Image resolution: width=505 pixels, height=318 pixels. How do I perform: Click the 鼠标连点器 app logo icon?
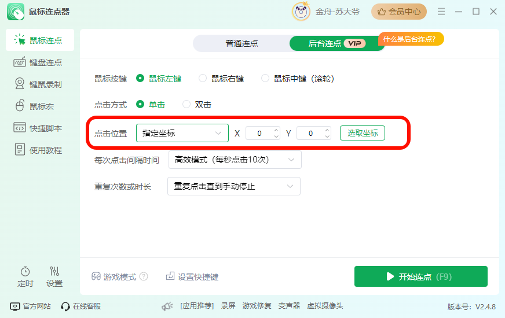(16, 12)
